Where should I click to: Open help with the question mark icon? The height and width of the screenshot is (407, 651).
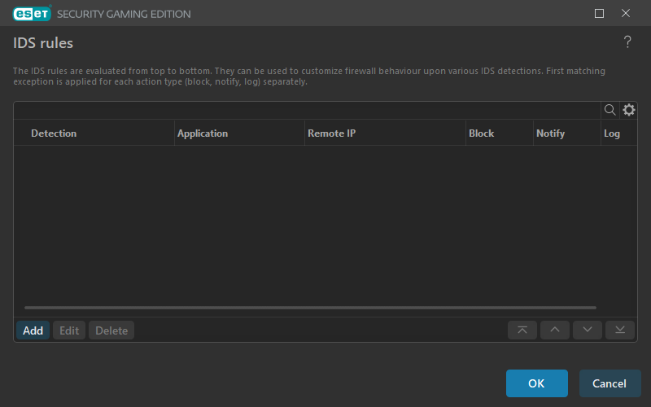[627, 42]
